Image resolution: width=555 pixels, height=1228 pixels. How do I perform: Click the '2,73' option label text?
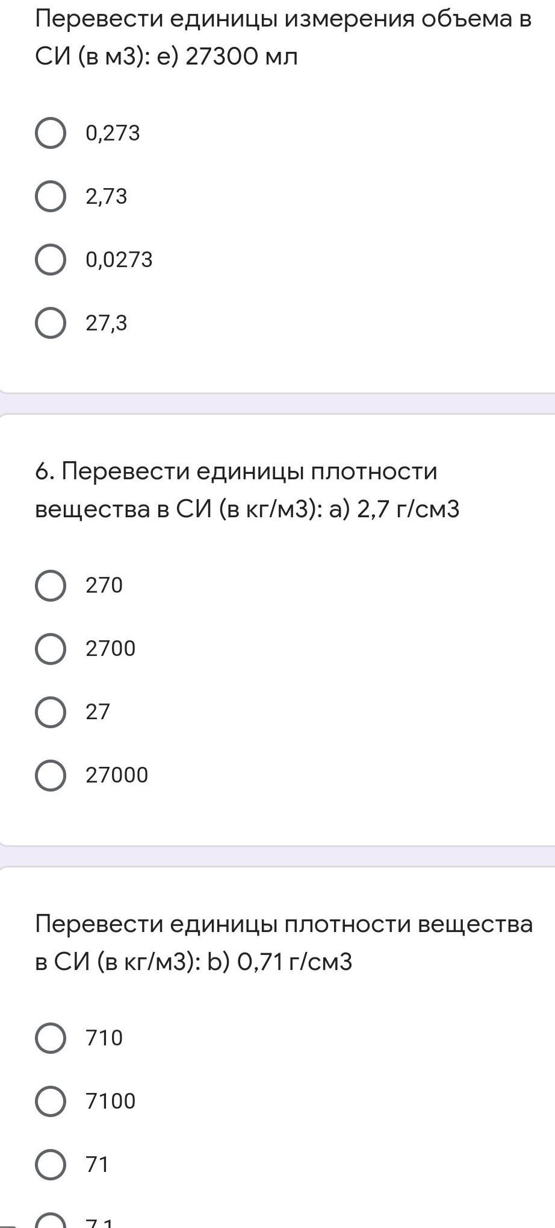coord(107,197)
